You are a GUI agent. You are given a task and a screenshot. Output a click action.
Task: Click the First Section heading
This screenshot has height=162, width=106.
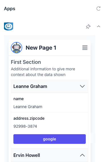(x=26, y=62)
